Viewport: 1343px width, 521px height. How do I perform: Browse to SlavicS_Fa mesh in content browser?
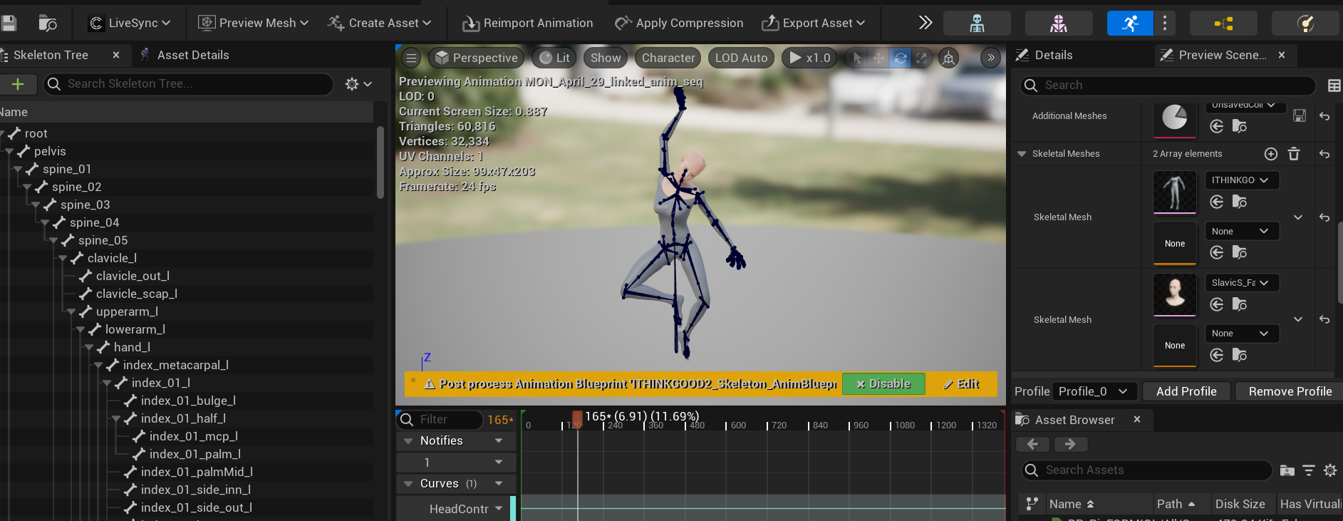[1240, 304]
